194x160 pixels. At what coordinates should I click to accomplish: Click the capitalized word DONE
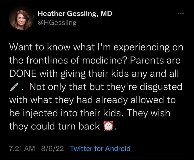click(24, 74)
